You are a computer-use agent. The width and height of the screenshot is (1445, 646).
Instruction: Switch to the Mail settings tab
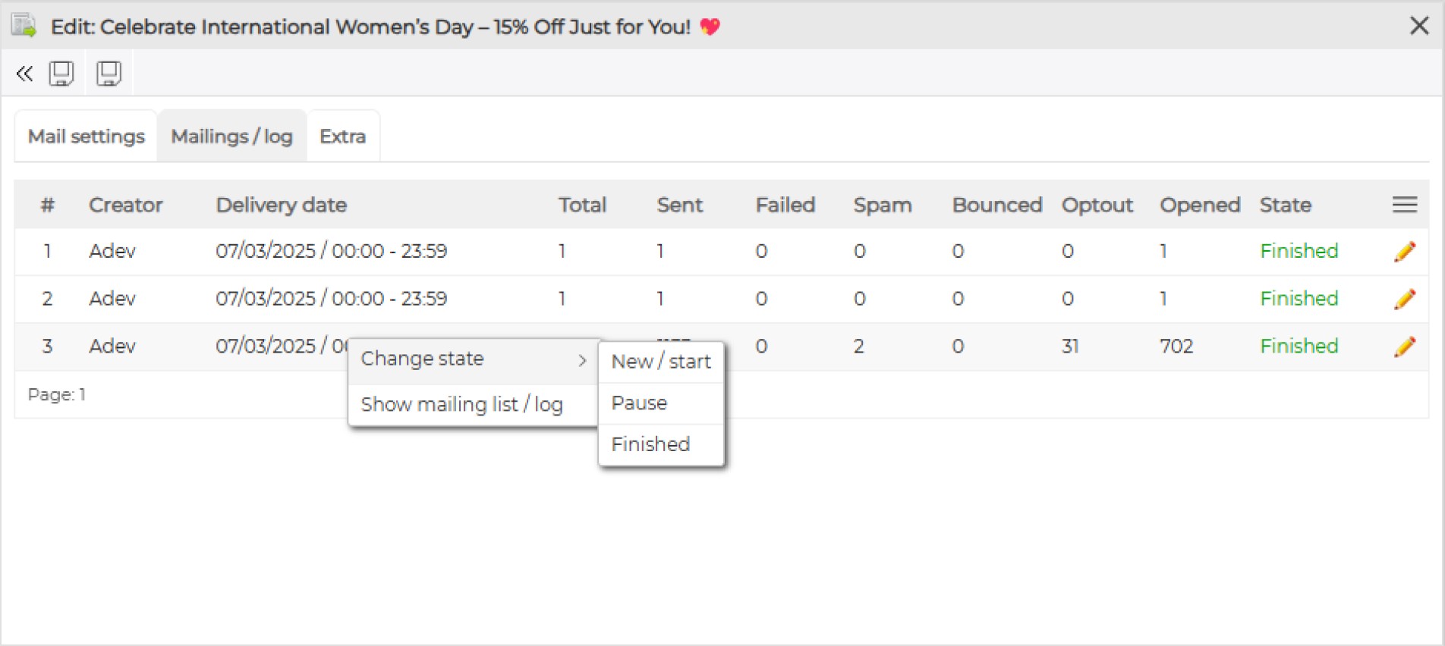coord(86,136)
